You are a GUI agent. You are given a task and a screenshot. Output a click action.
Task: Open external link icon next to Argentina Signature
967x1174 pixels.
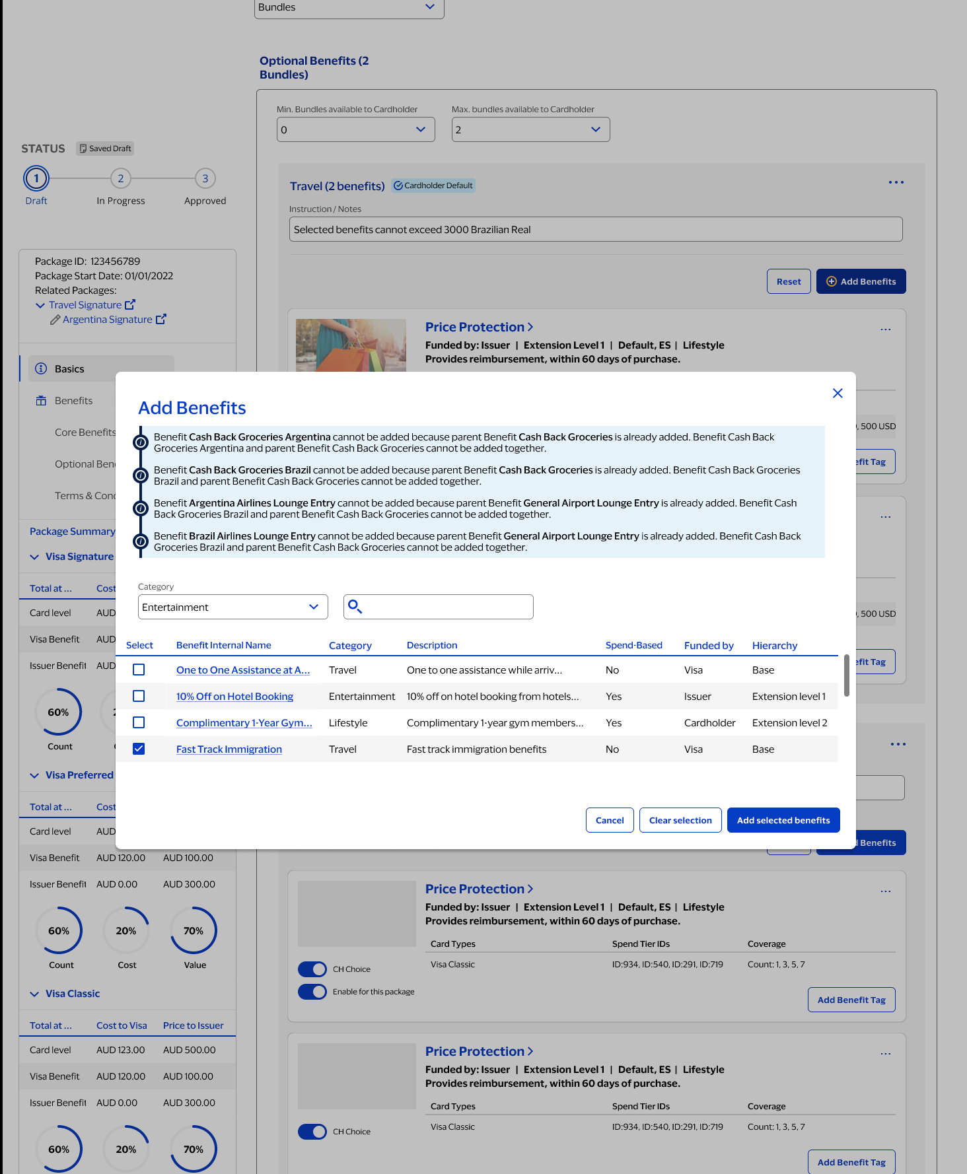pyautogui.click(x=161, y=319)
